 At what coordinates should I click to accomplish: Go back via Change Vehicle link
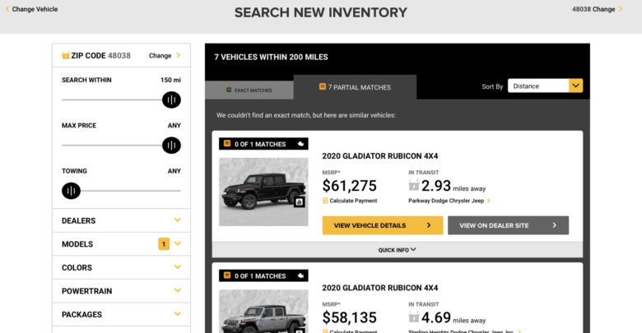31,9
